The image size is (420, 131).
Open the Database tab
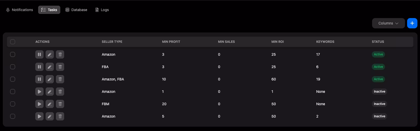click(x=76, y=10)
